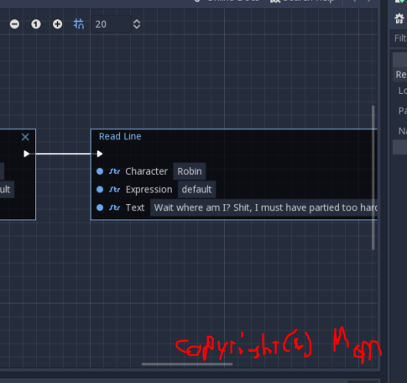Click the Text label in Read Line

tap(135, 207)
